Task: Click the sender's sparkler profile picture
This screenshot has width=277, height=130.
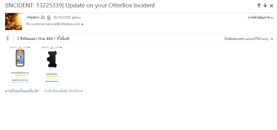Action: click(x=14, y=21)
